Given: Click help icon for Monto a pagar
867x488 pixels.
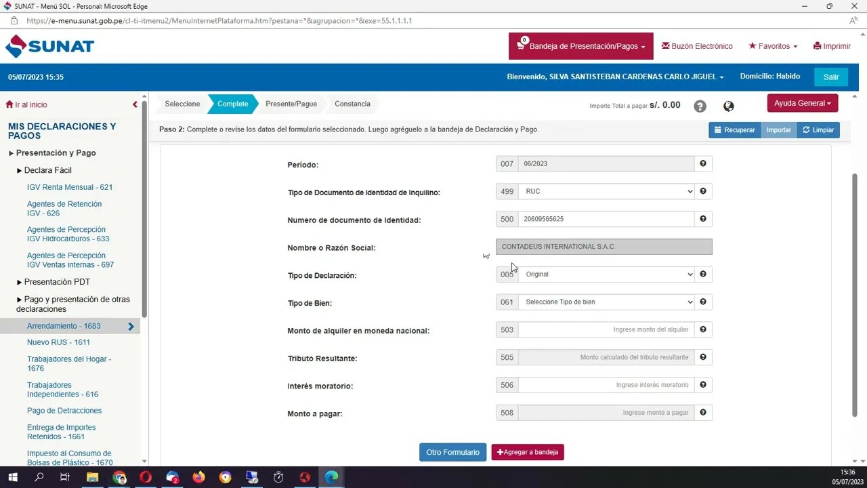Looking at the screenshot, I should (x=703, y=412).
